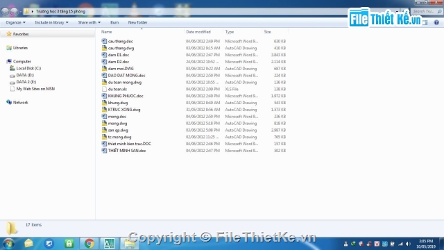Open the Organize dropdown menu

pyautogui.click(x=15, y=22)
